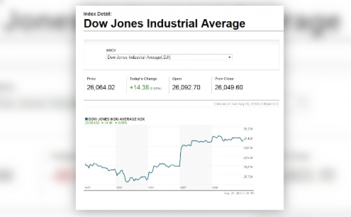Click the Today's Change value +14.38
The width and height of the screenshot is (351, 217).
click(x=139, y=88)
